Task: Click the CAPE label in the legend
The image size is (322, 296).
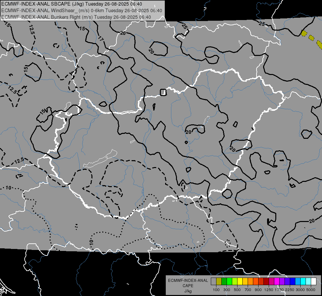Action: [188, 286]
